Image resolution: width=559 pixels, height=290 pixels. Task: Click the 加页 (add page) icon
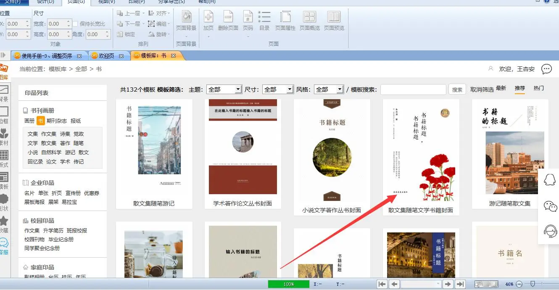pyautogui.click(x=208, y=17)
